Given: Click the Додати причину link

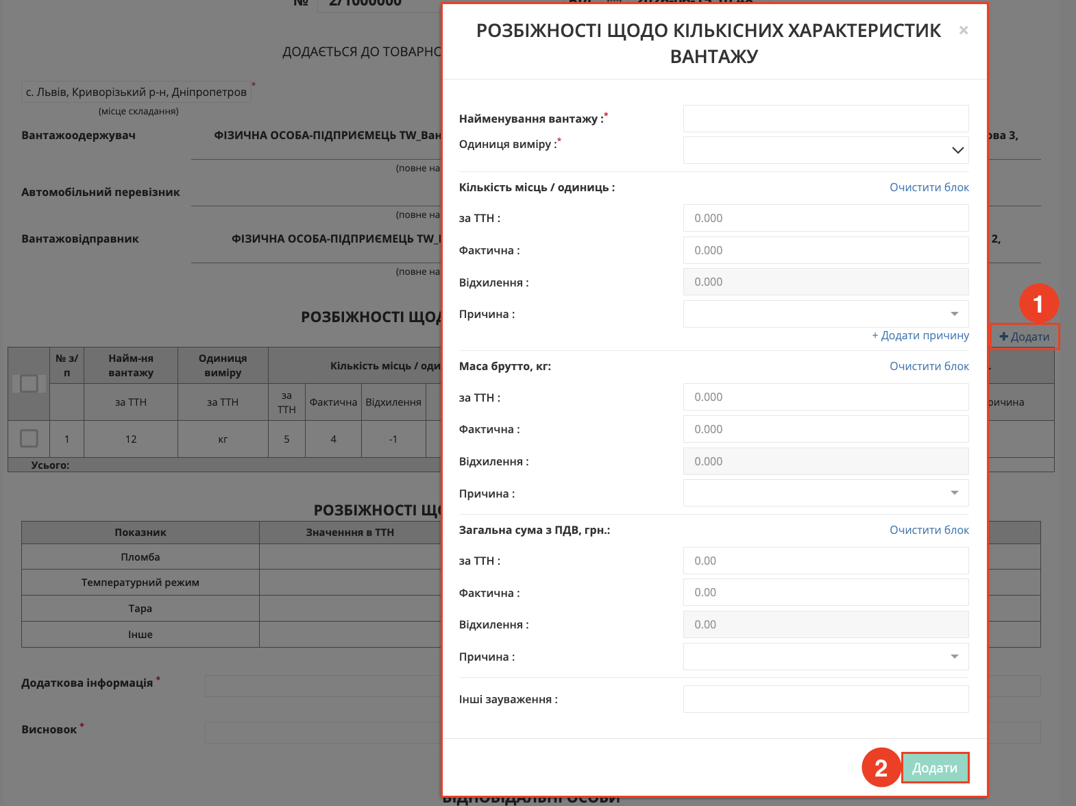Looking at the screenshot, I should click(920, 335).
